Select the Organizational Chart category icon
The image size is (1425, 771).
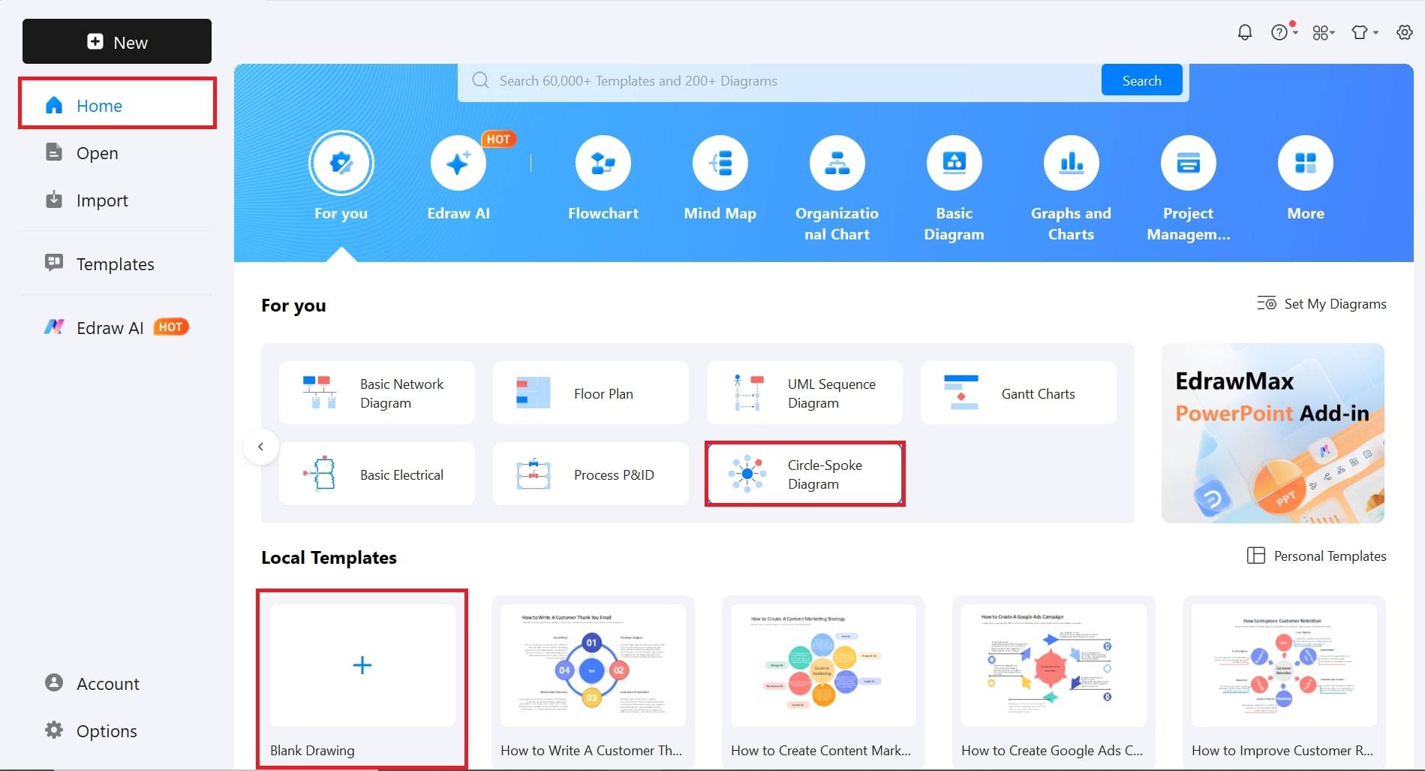click(837, 163)
